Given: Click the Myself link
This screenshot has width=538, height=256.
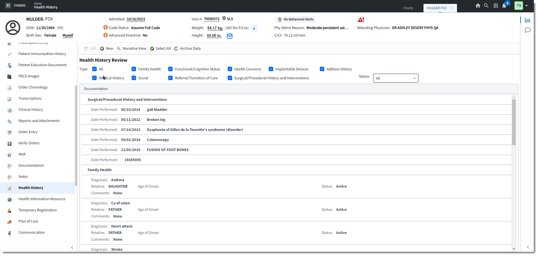Looking at the screenshot, I should pos(68,35).
